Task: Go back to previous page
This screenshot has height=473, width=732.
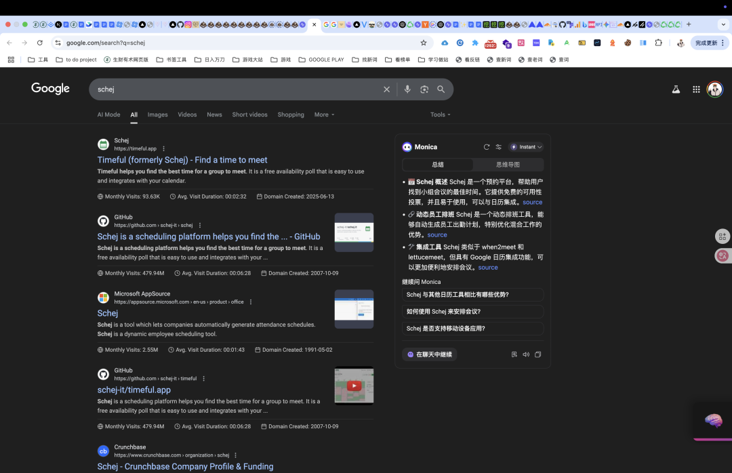Action: pos(9,43)
